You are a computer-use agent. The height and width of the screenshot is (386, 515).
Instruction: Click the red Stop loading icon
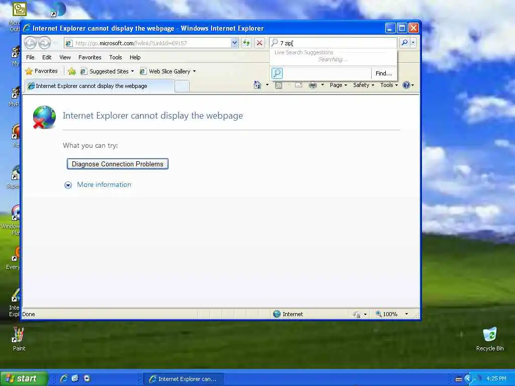[x=259, y=43]
